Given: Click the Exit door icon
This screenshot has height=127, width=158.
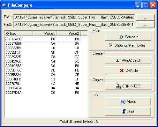Looking at the screenshot, I should [x=124, y=111].
